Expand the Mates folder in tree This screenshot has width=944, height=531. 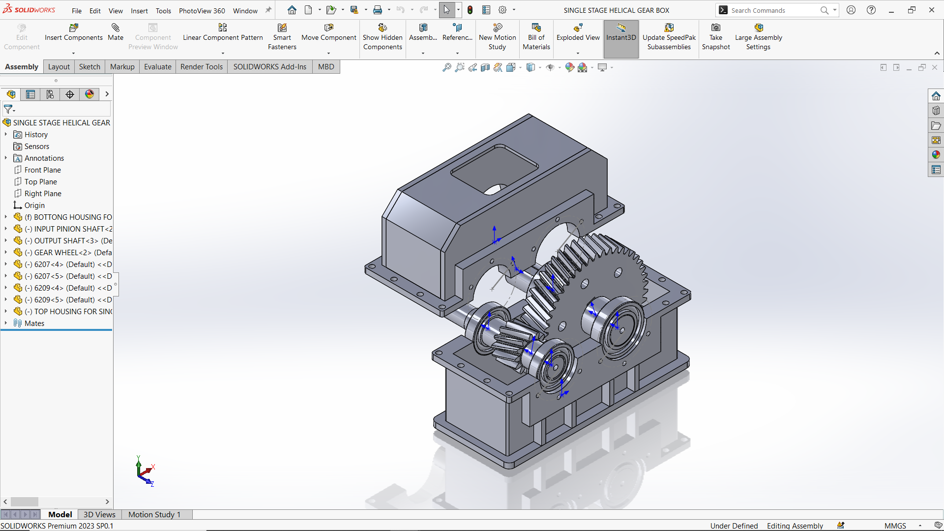6,323
